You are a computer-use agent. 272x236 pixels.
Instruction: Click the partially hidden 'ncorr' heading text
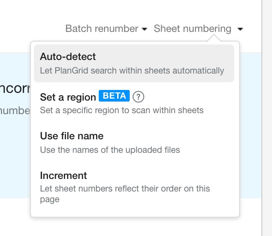pos(15,88)
